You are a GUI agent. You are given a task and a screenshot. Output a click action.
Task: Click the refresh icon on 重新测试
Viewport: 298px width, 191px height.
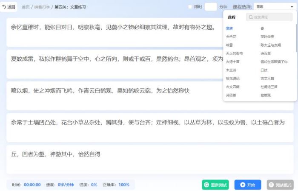pos(206,185)
